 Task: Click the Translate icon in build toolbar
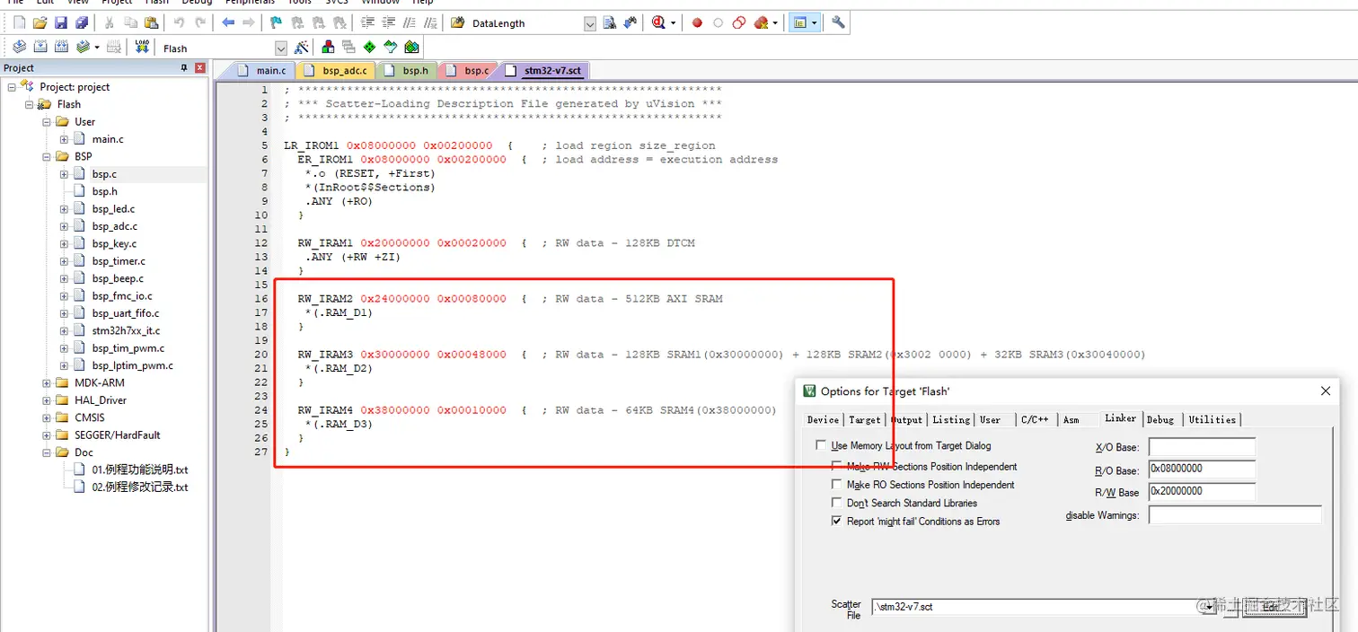[19, 48]
